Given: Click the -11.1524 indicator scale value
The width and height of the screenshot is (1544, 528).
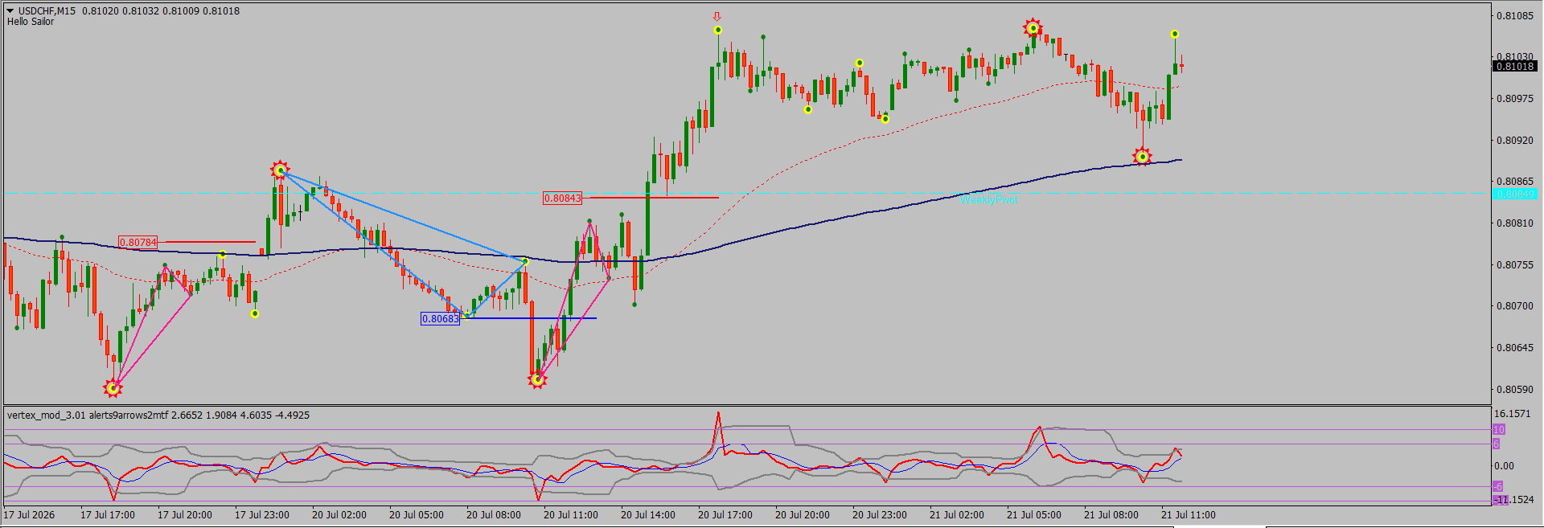Looking at the screenshot, I should pyautogui.click(x=1513, y=500).
